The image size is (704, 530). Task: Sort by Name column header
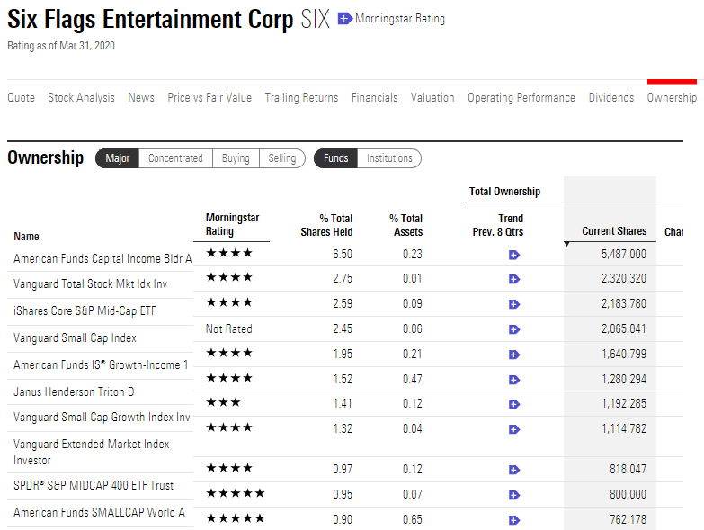(26, 237)
